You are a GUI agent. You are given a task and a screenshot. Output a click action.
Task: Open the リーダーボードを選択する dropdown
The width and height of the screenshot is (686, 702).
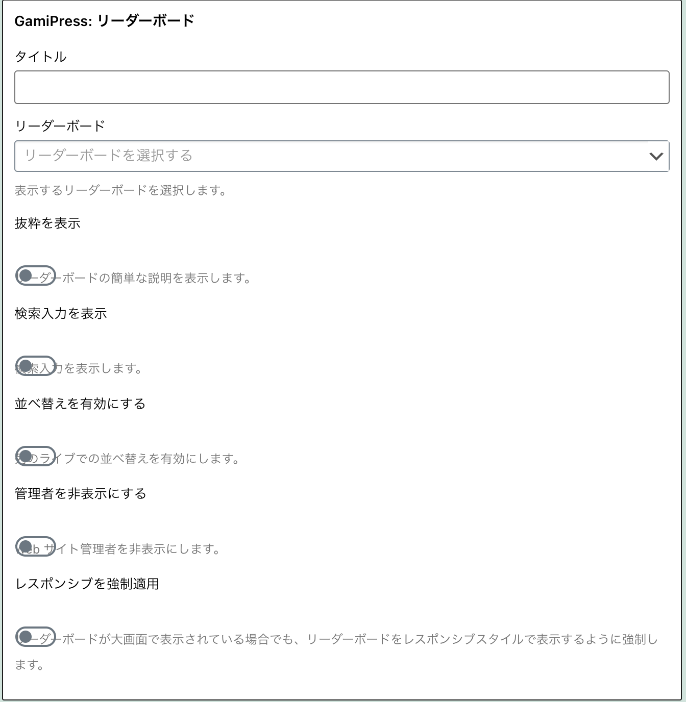pos(341,156)
